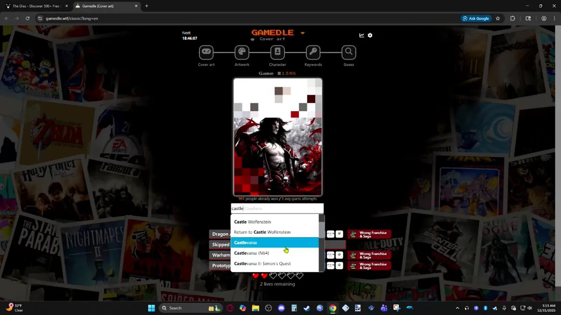
Task: Open the Guess magnifier stage icon
Action: point(349,52)
